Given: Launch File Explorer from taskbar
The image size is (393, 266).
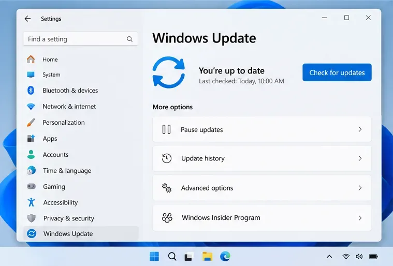Looking at the screenshot, I should pos(207,257).
